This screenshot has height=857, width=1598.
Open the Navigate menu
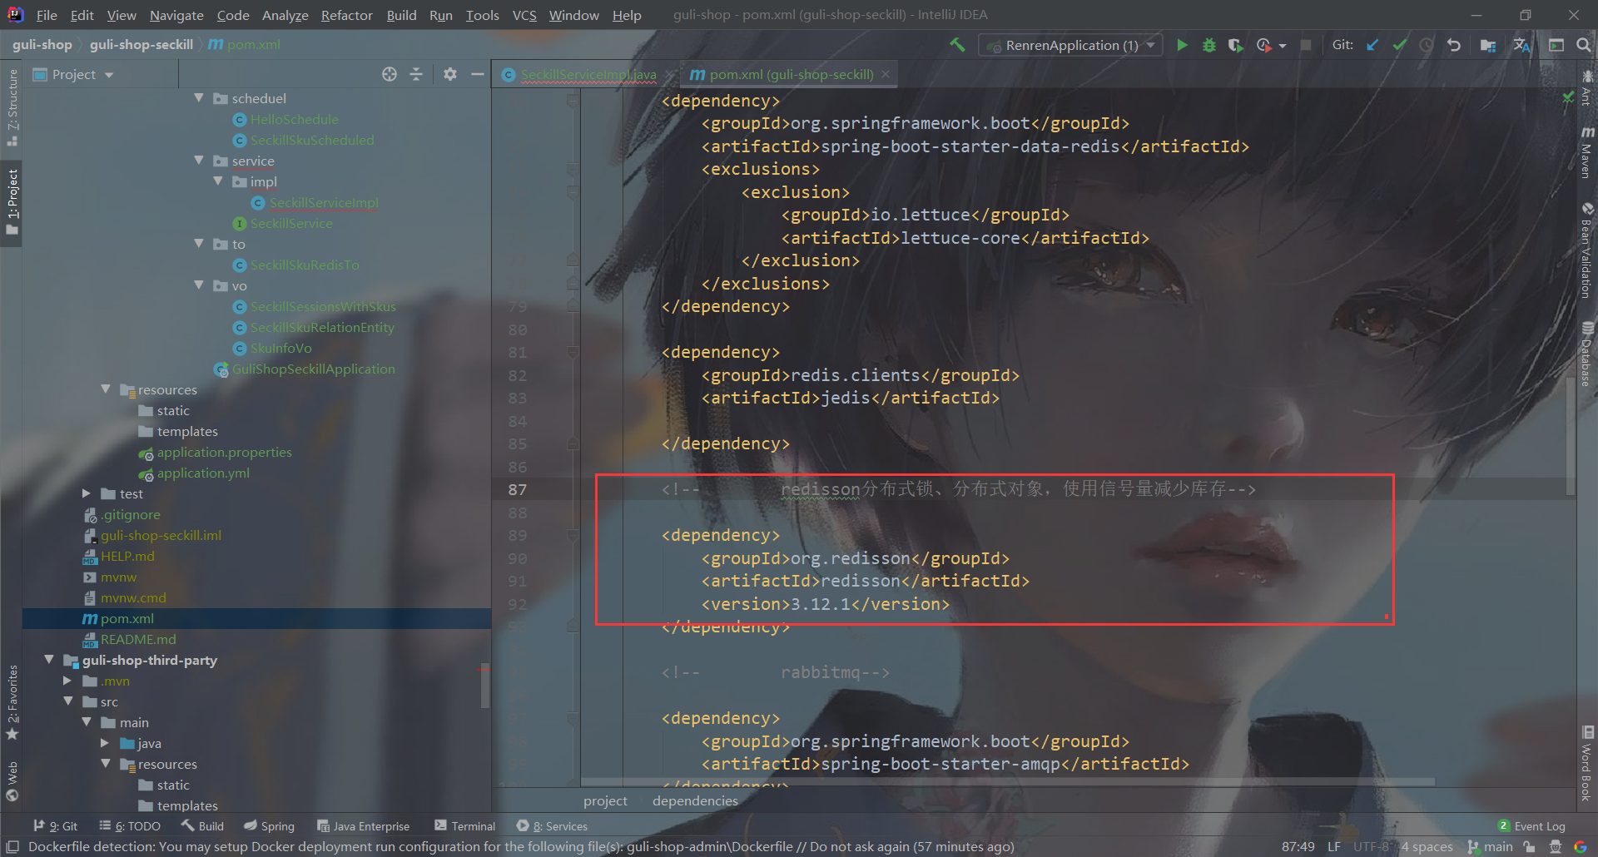coord(176,15)
